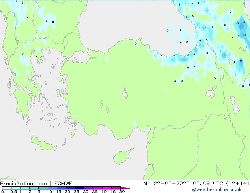
Task: Pick the 0.1–0.5 mm palest legend swatch
Action: coord(7,188)
